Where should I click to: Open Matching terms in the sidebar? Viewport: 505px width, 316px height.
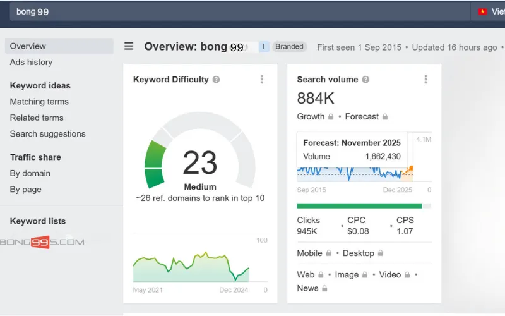[39, 102]
